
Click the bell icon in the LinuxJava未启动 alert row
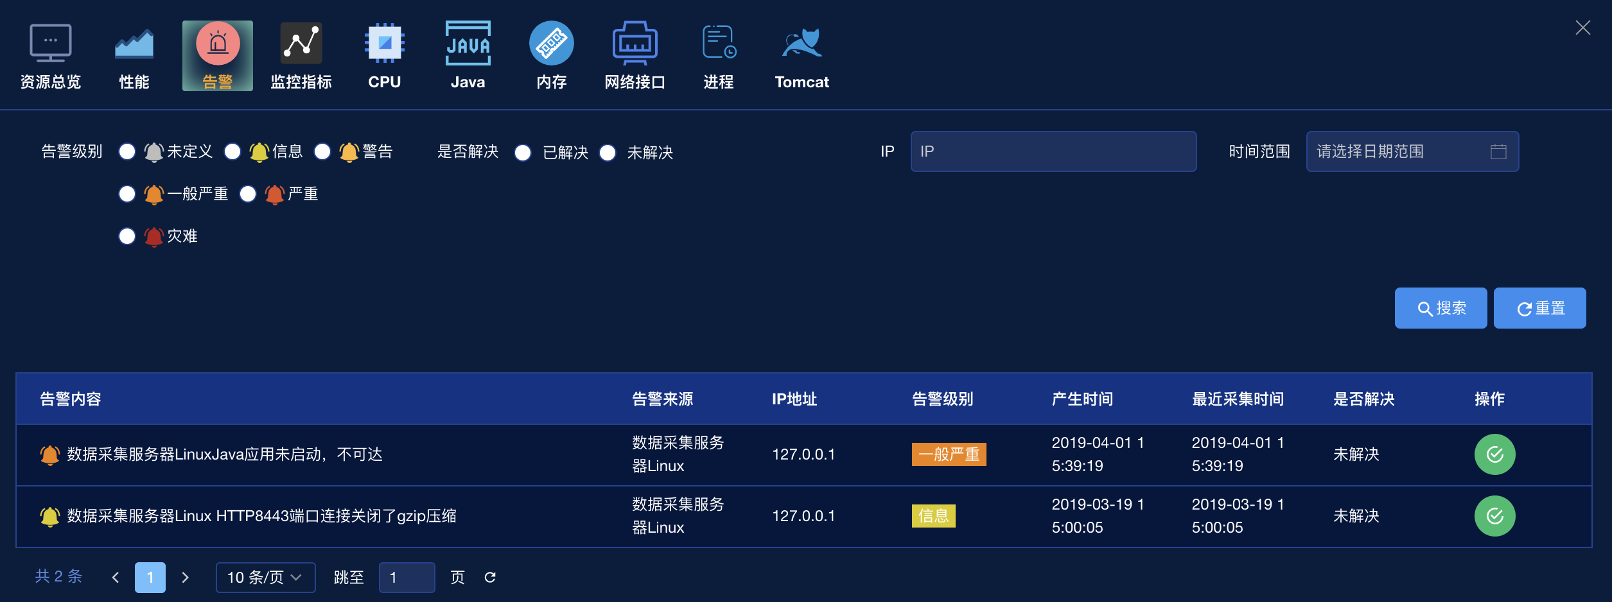[x=49, y=454]
